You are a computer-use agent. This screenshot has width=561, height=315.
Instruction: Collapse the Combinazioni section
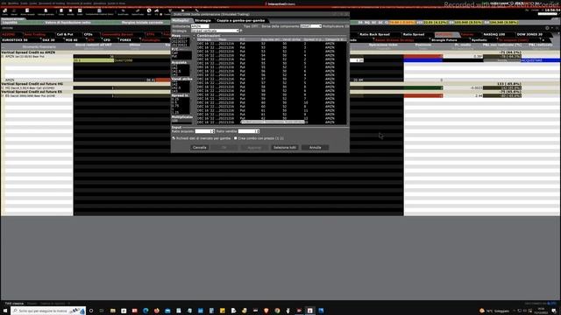click(x=195, y=36)
